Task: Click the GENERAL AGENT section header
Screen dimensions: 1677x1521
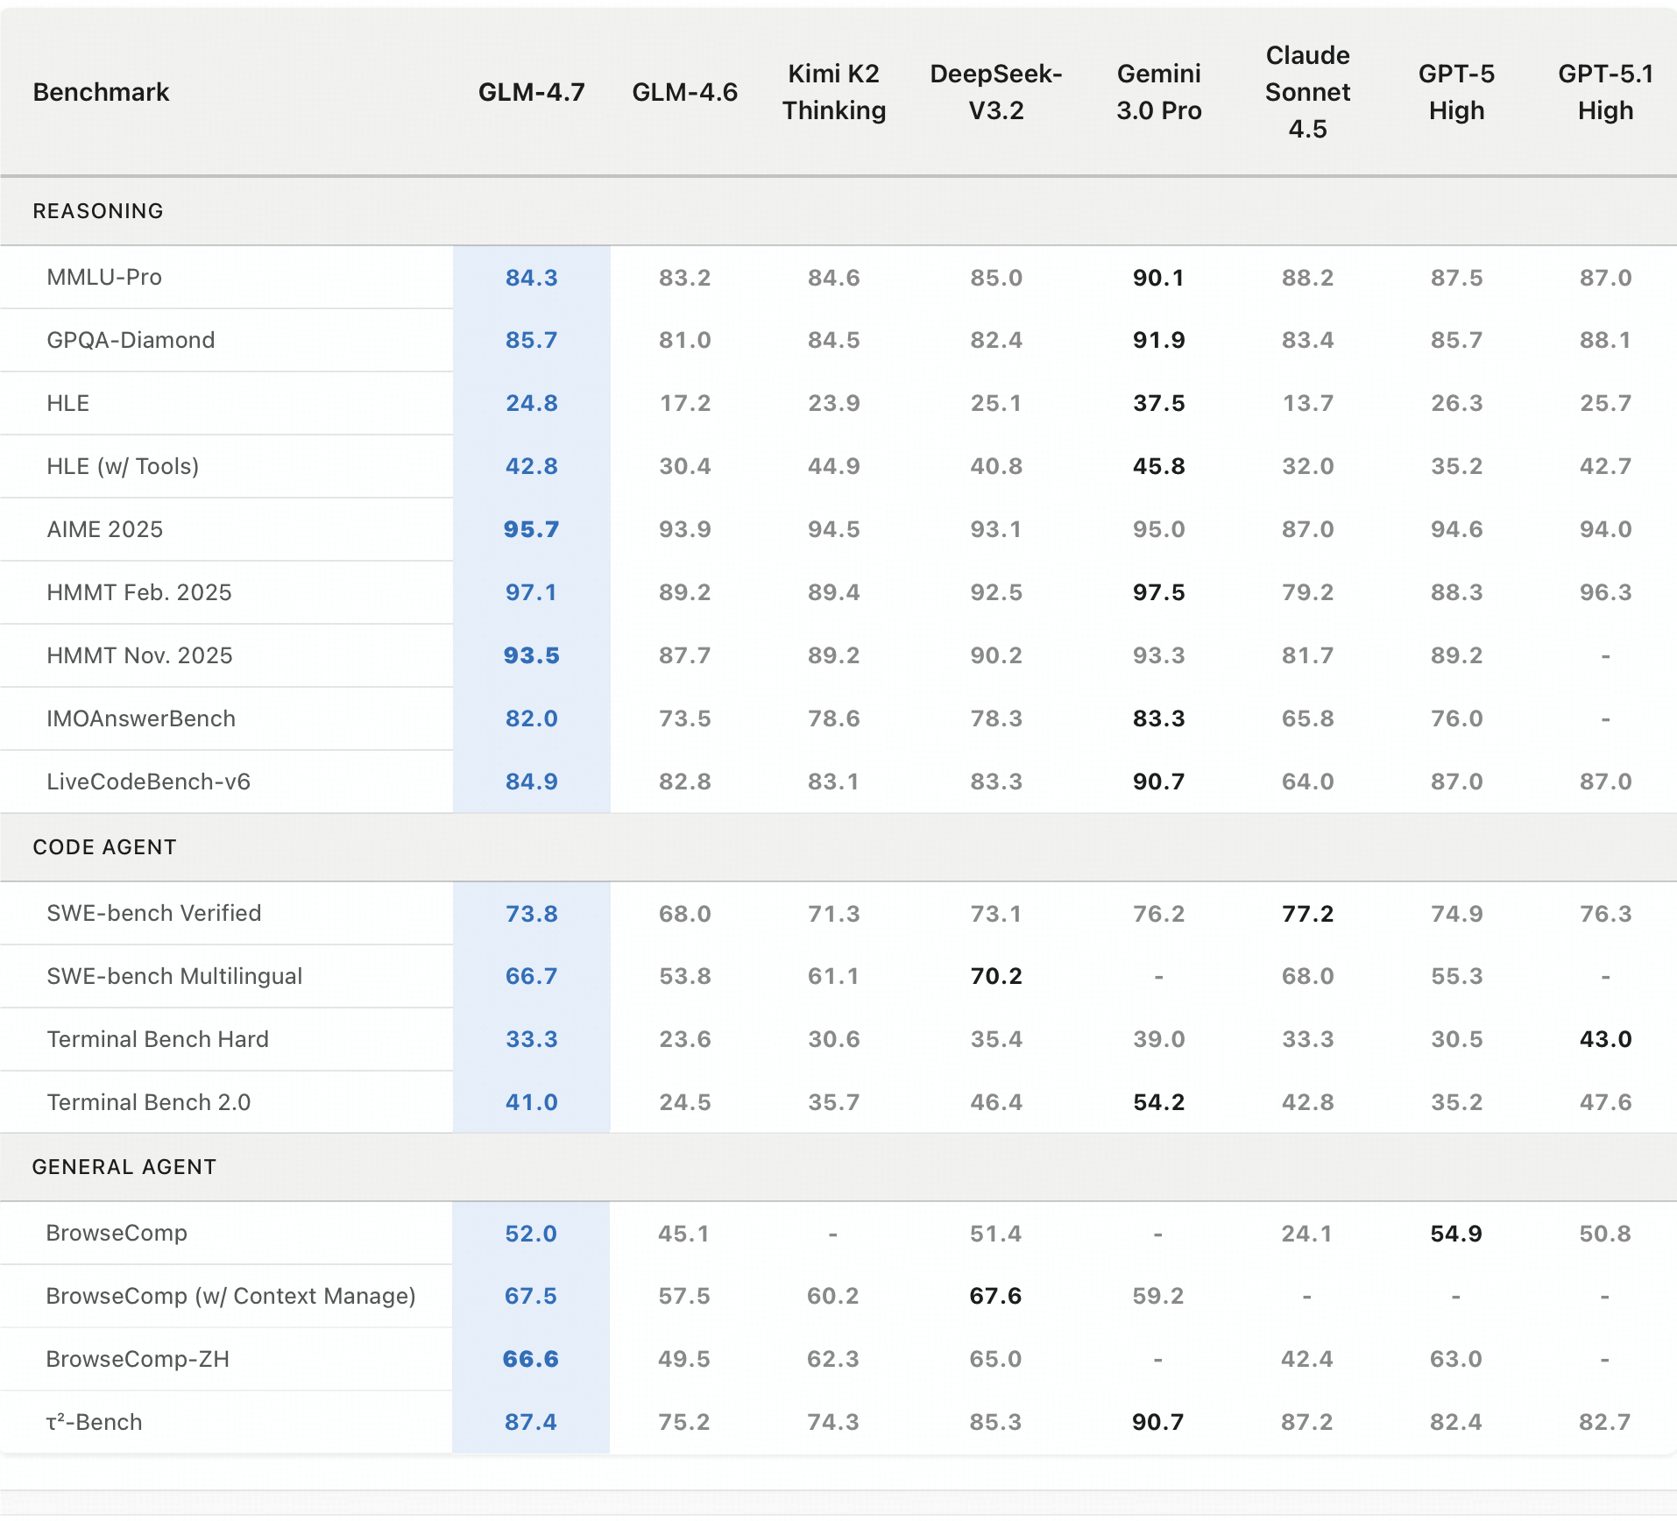Action: [x=124, y=1166]
